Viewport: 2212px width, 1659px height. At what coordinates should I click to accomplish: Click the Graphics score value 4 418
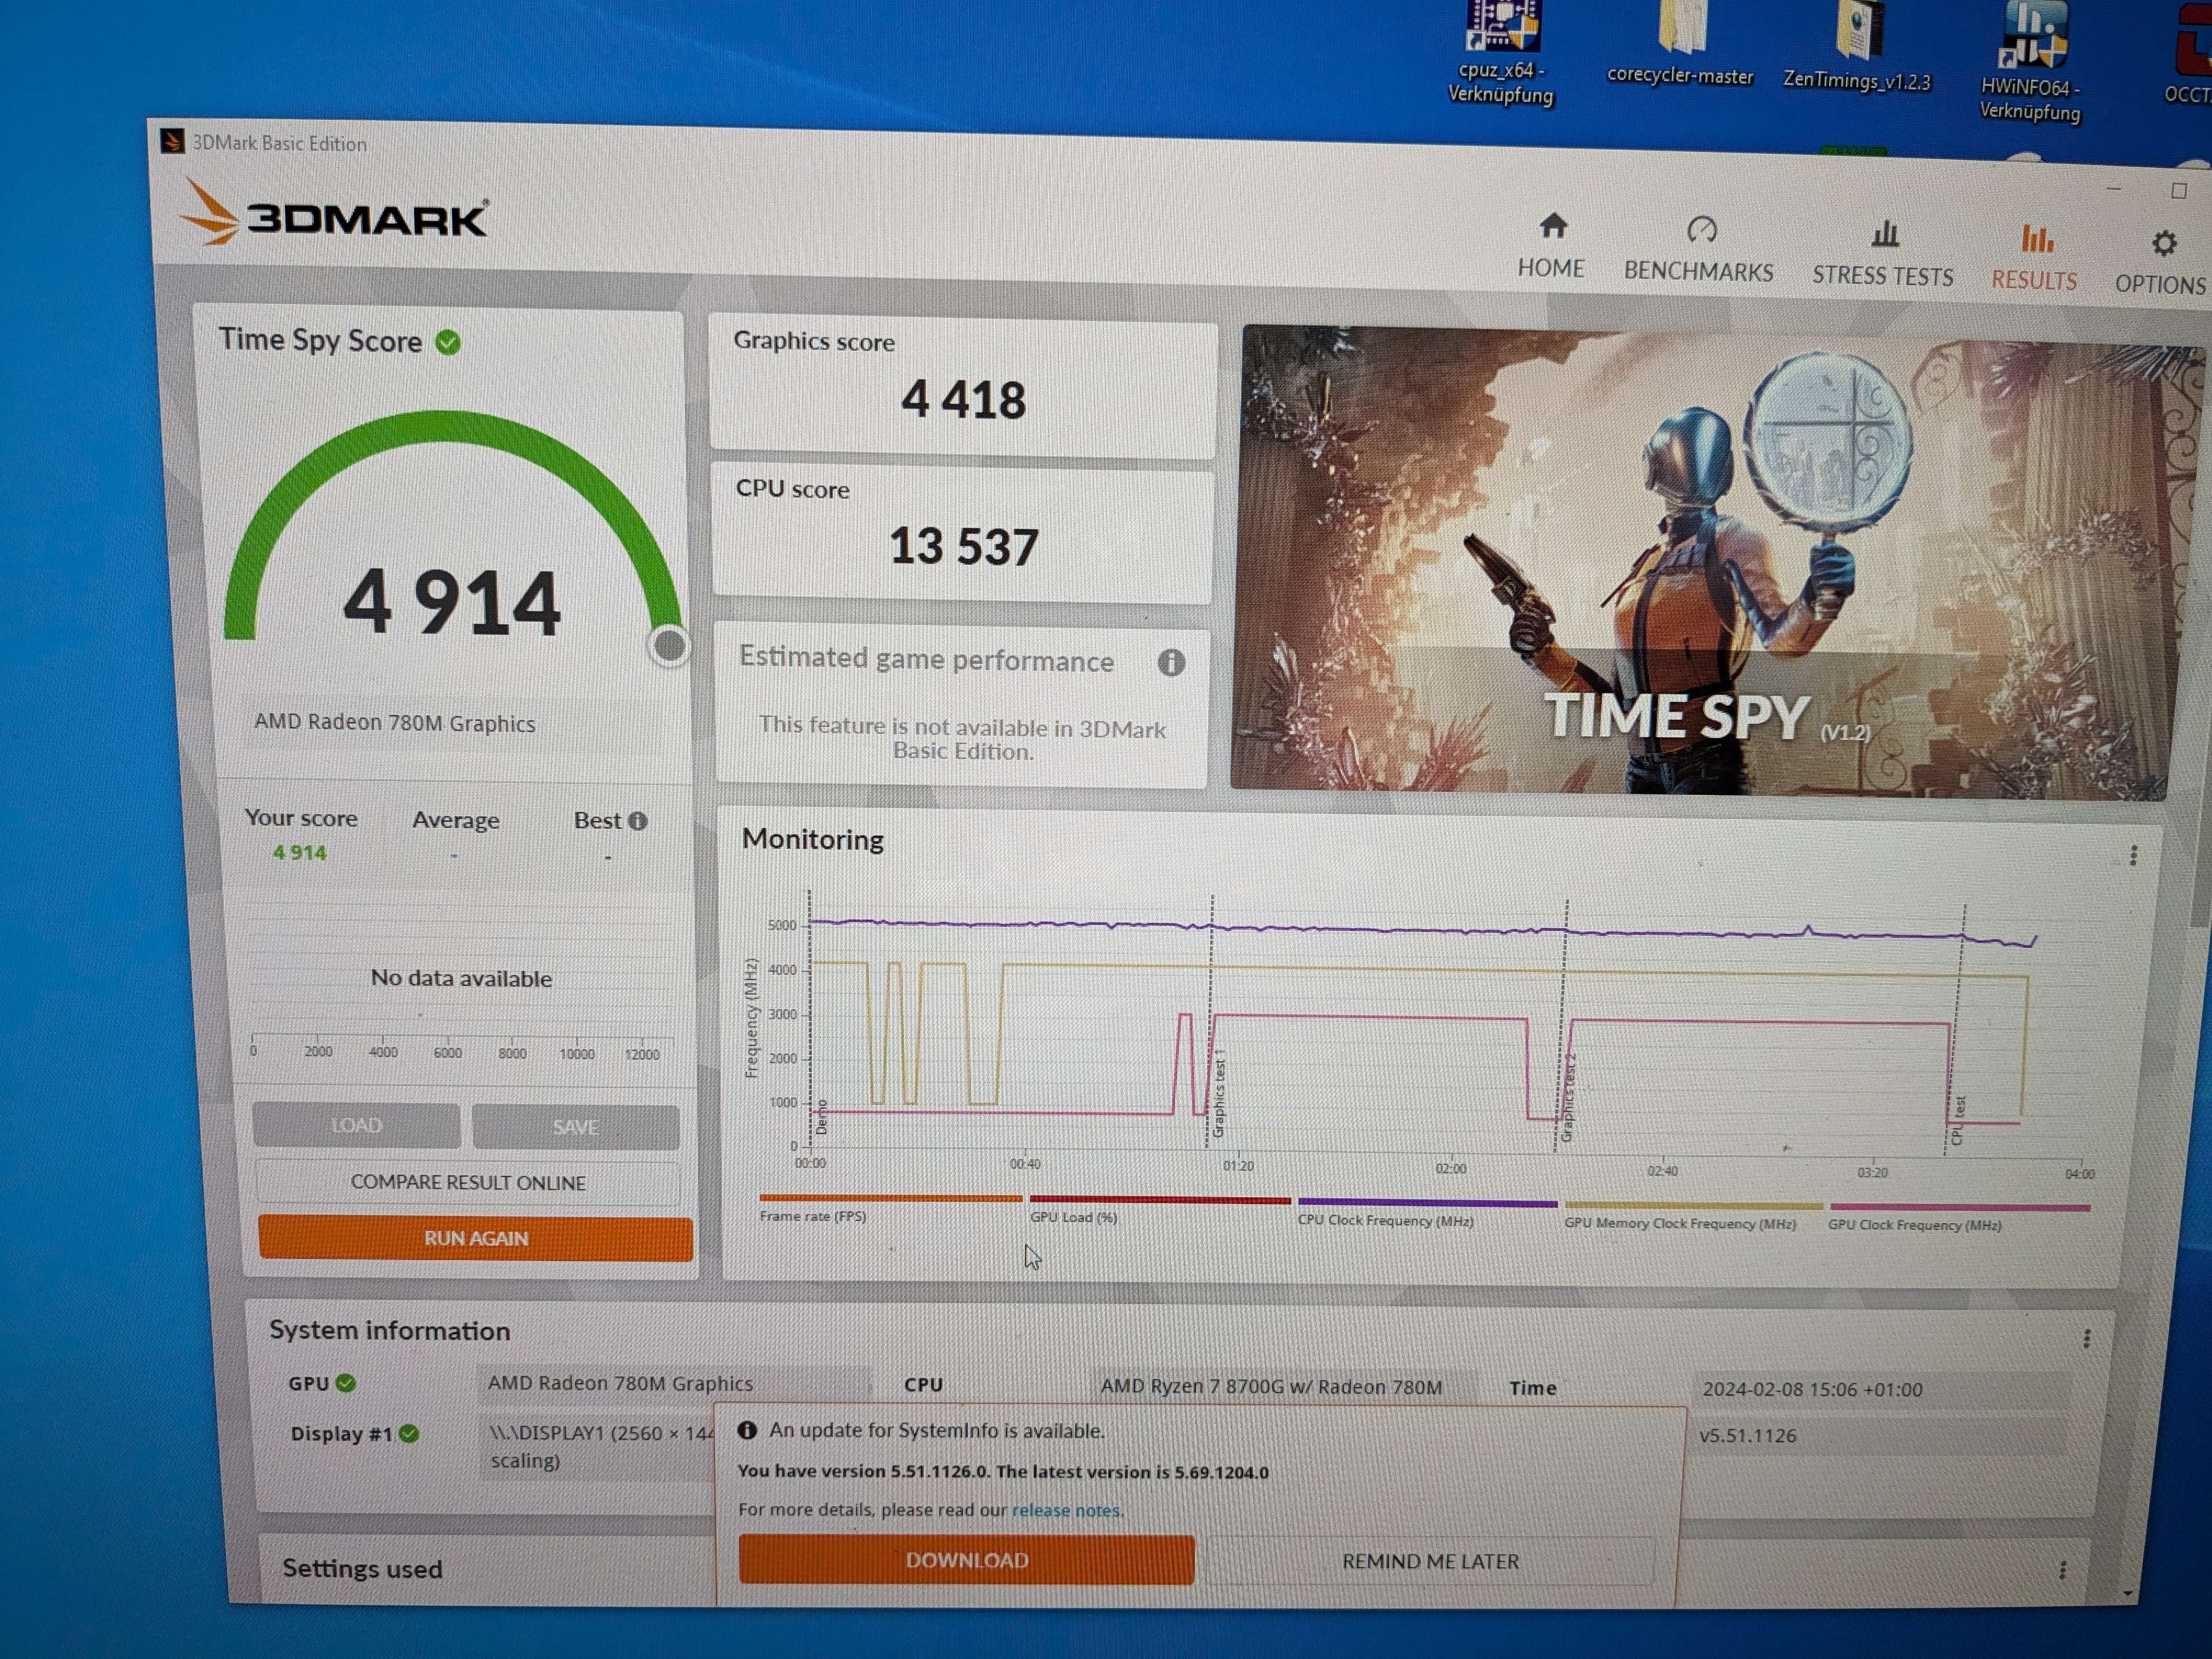(963, 400)
